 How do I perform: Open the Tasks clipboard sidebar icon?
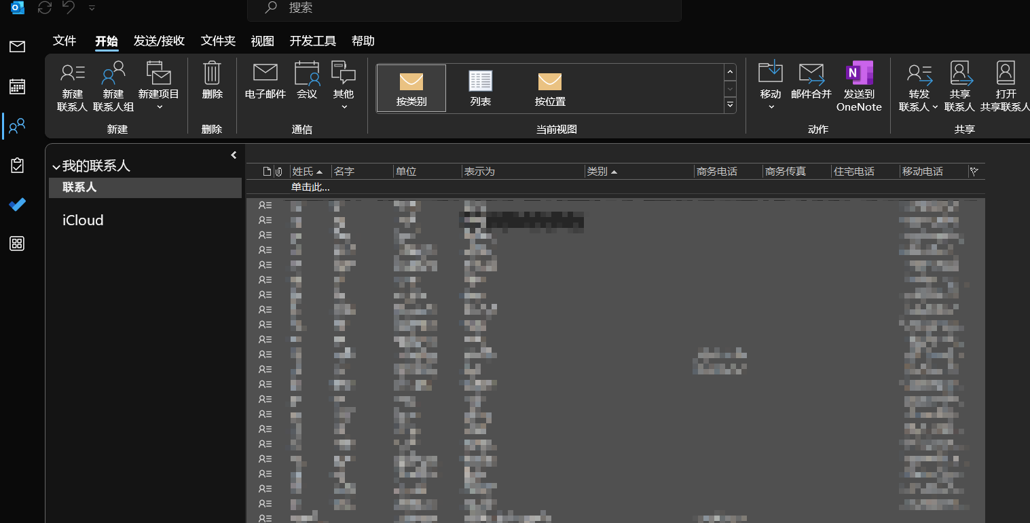coord(17,165)
